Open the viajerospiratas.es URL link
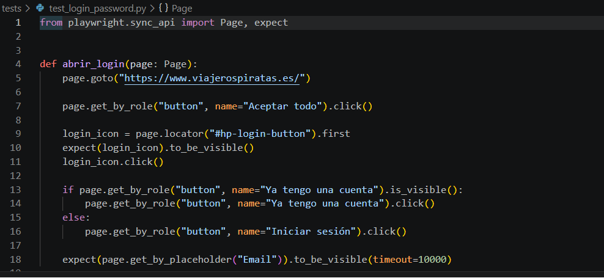Screen dimensions: 604x278 212,78
